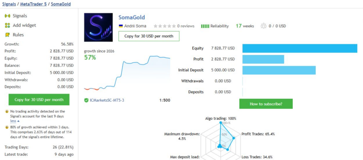Click Profit Trades: 65.4% label
The image size is (363, 160).
click(258, 134)
